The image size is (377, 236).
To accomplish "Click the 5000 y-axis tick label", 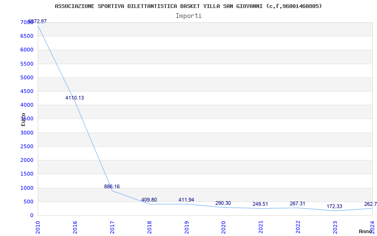I will click(x=27, y=77).
